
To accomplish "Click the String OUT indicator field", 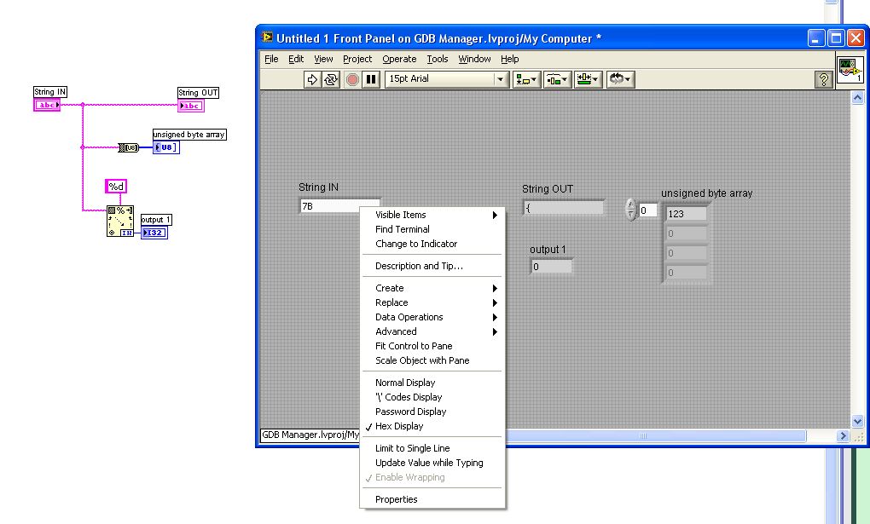I will [563, 208].
